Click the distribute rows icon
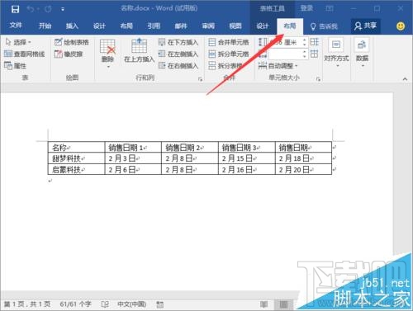The width and height of the screenshot is (413, 311). coord(314,42)
